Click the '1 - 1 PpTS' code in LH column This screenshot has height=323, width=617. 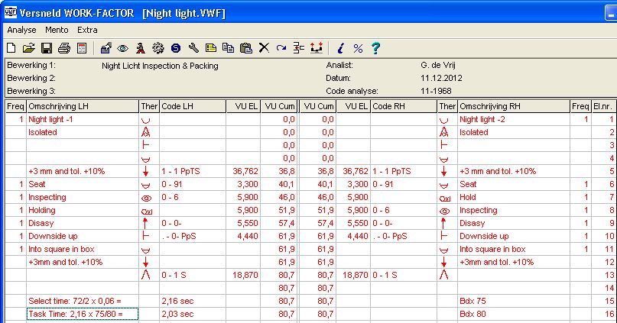tap(193, 171)
